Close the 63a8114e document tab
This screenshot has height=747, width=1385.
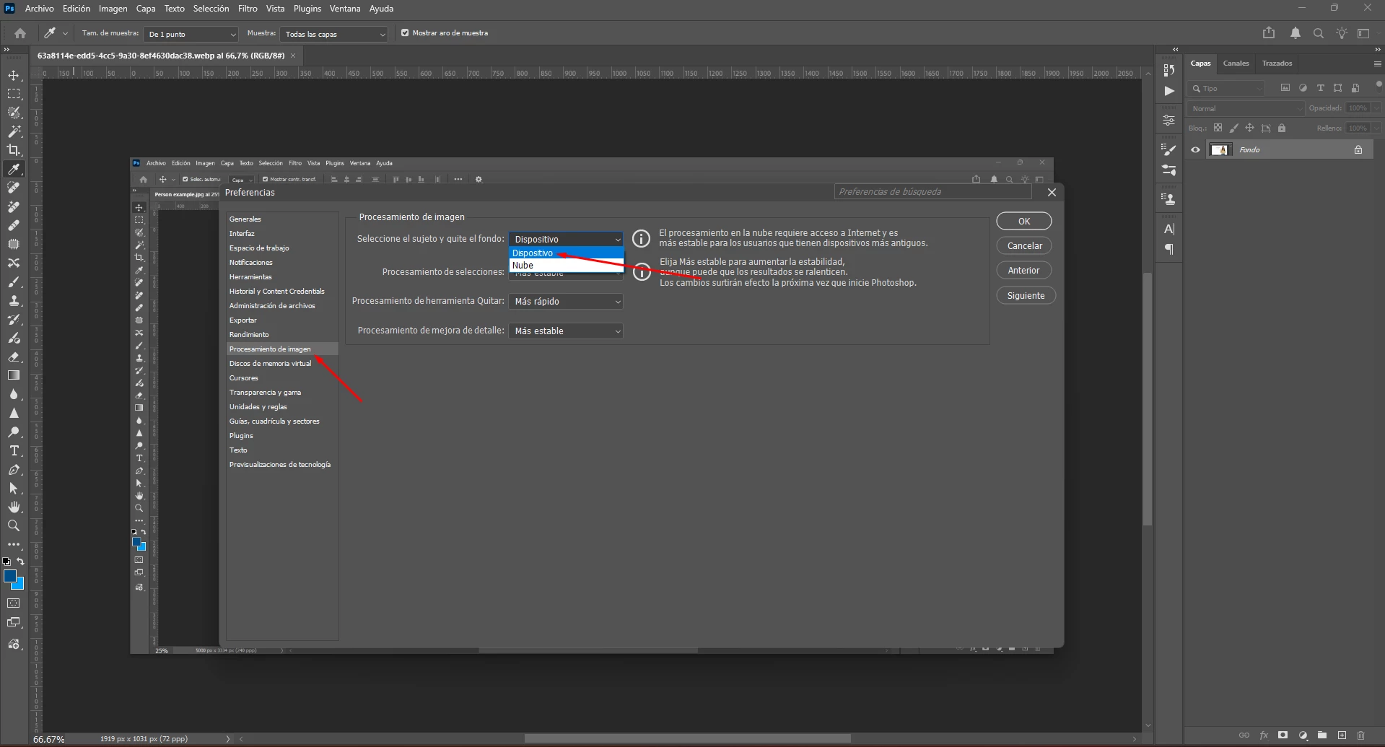[293, 56]
